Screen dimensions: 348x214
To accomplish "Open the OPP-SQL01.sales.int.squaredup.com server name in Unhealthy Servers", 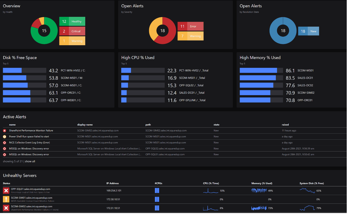I will point(30,189).
